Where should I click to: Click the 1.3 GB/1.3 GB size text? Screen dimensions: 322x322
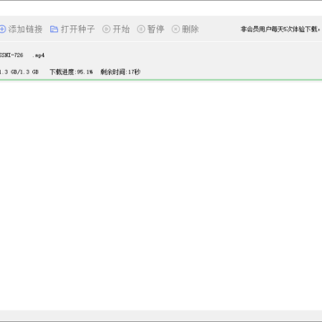click(19, 72)
